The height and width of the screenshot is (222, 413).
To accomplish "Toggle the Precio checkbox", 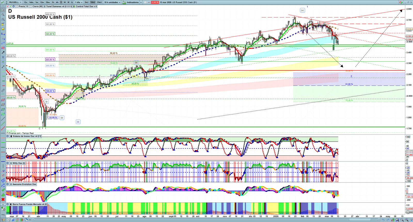I will pos(17,6).
